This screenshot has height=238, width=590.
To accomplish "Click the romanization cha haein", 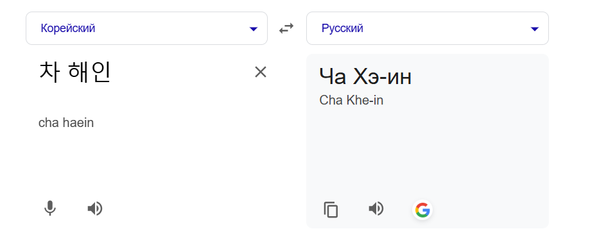I will 66,123.
